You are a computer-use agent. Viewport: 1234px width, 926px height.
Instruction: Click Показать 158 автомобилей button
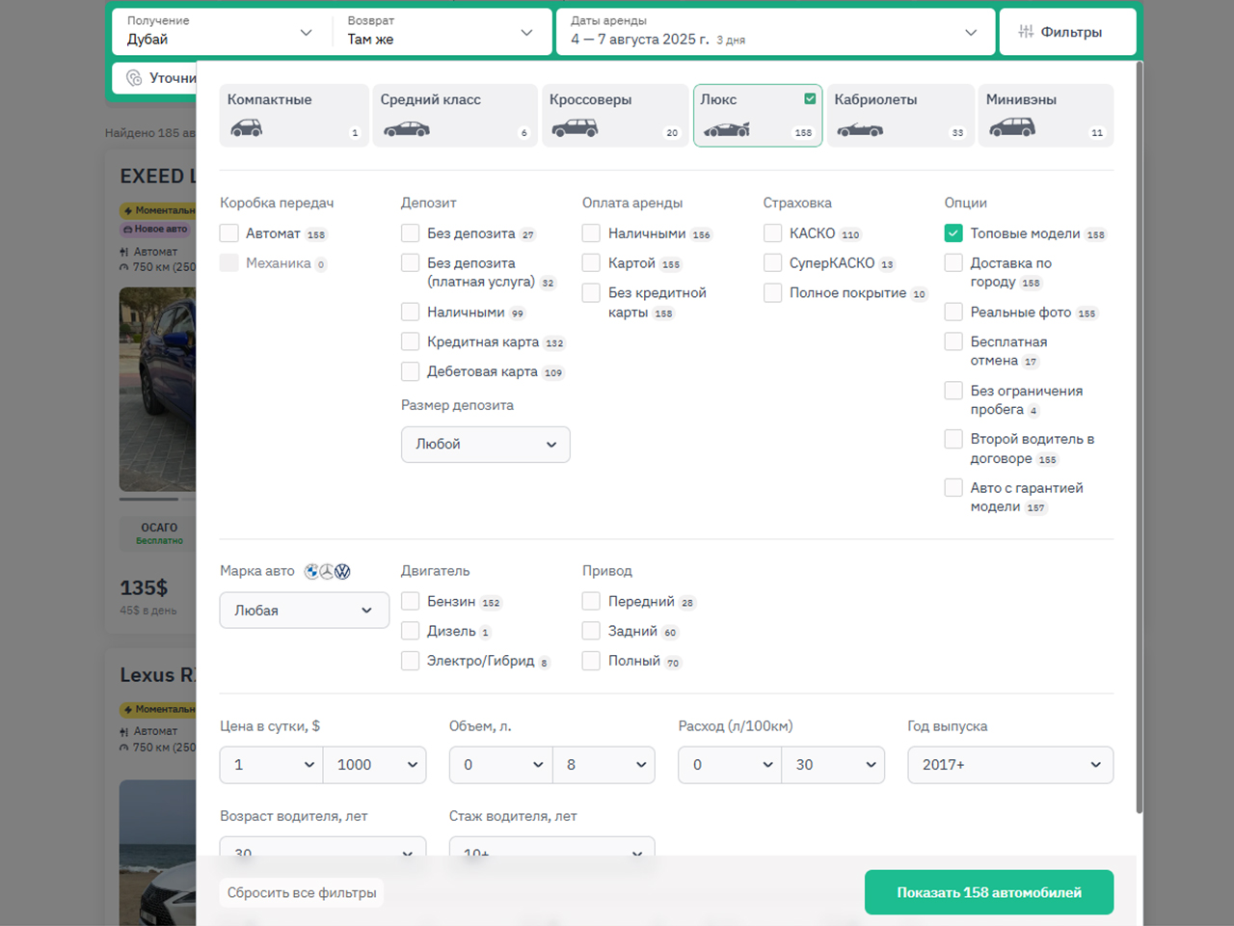point(989,892)
